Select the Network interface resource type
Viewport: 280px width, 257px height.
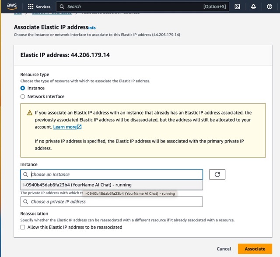pyautogui.click(x=23, y=96)
